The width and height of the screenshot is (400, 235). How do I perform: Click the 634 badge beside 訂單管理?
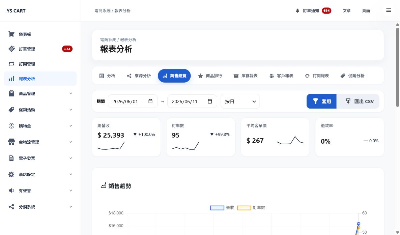pos(67,49)
